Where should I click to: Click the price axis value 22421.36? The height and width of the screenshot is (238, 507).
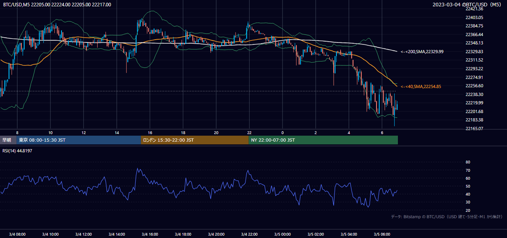[x=474, y=9]
